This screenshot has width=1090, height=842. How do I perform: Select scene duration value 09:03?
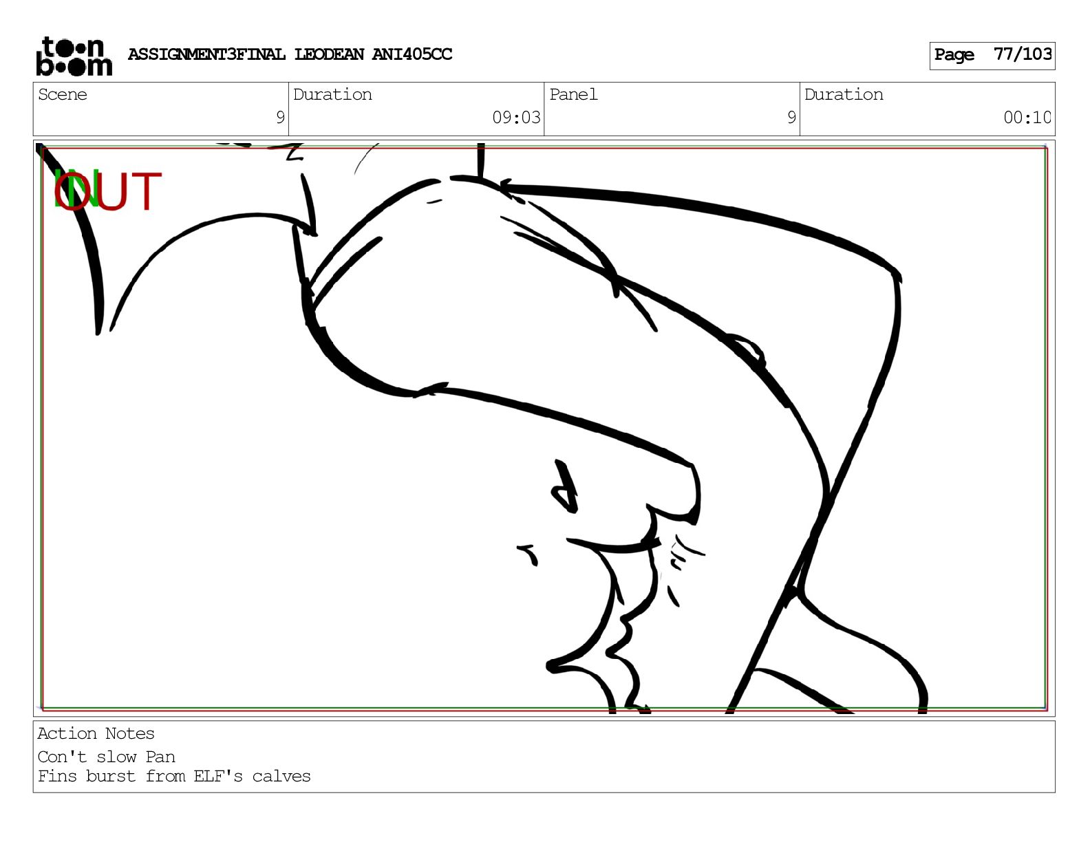coord(516,118)
